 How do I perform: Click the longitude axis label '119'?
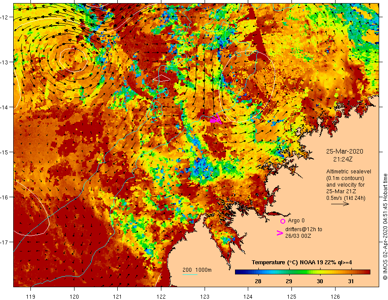tap(31, 296)
